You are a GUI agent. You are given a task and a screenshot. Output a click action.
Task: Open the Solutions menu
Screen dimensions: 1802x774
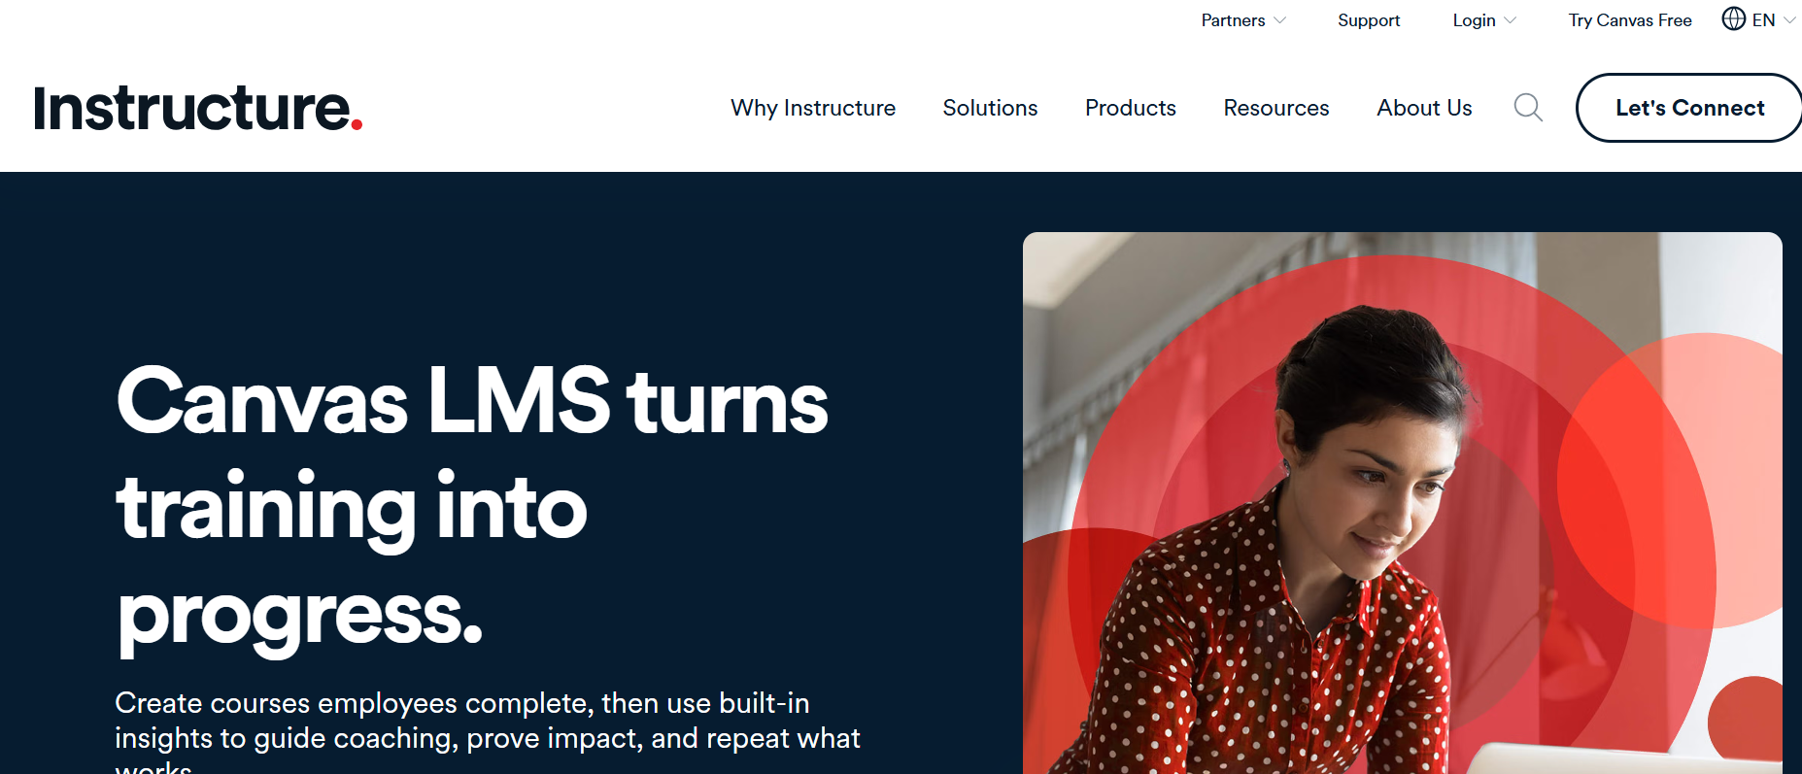(x=990, y=108)
